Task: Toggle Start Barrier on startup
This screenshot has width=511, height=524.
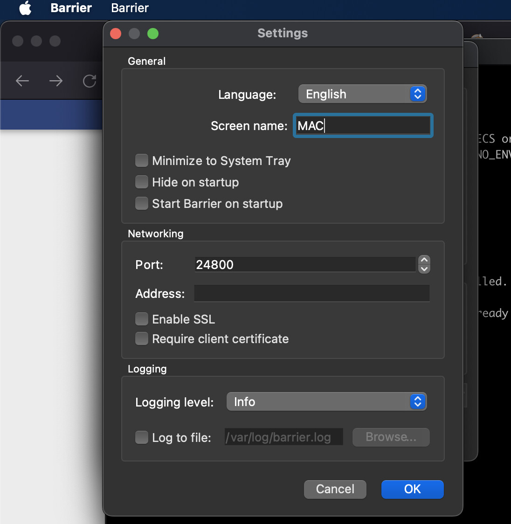Action: pyautogui.click(x=142, y=204)
